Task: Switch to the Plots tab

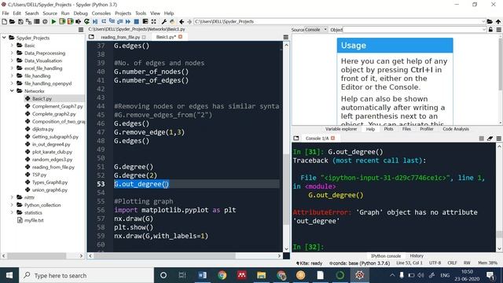Action: pyautogui.click(x=388, y=129)
